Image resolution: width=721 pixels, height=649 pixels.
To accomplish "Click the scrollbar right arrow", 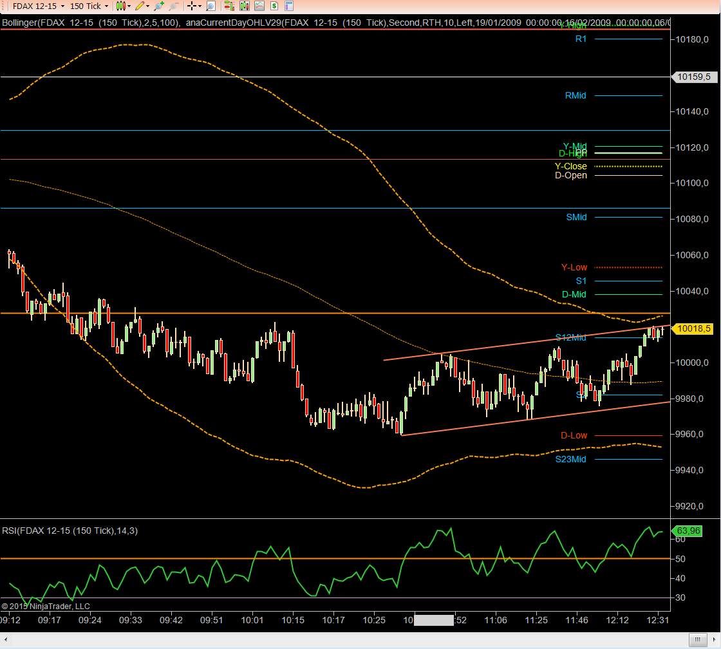I will tap(714, 639).
